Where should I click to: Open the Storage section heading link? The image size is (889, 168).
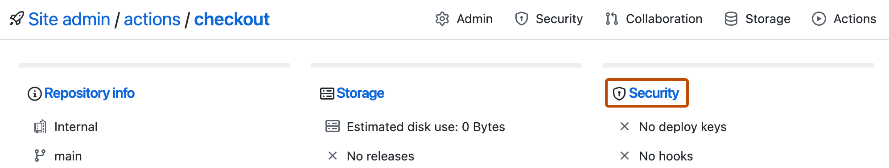point(360,93)
